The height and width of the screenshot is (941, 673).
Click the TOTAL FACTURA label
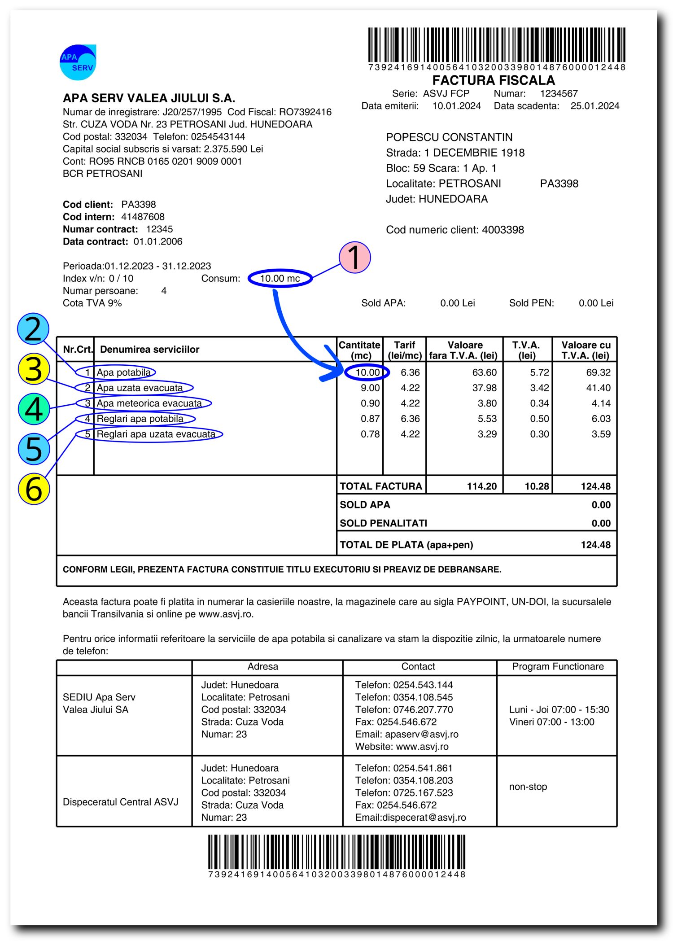[380, 486]
